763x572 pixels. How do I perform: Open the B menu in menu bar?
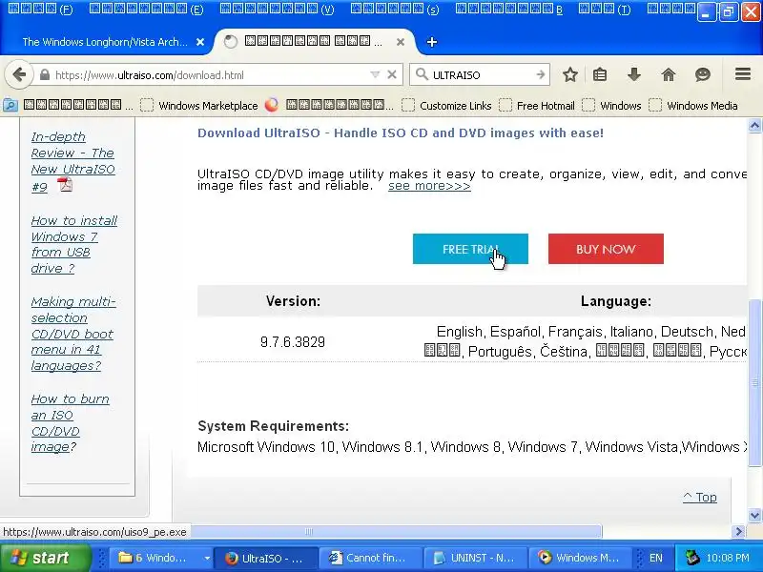(x=509, y=10)
